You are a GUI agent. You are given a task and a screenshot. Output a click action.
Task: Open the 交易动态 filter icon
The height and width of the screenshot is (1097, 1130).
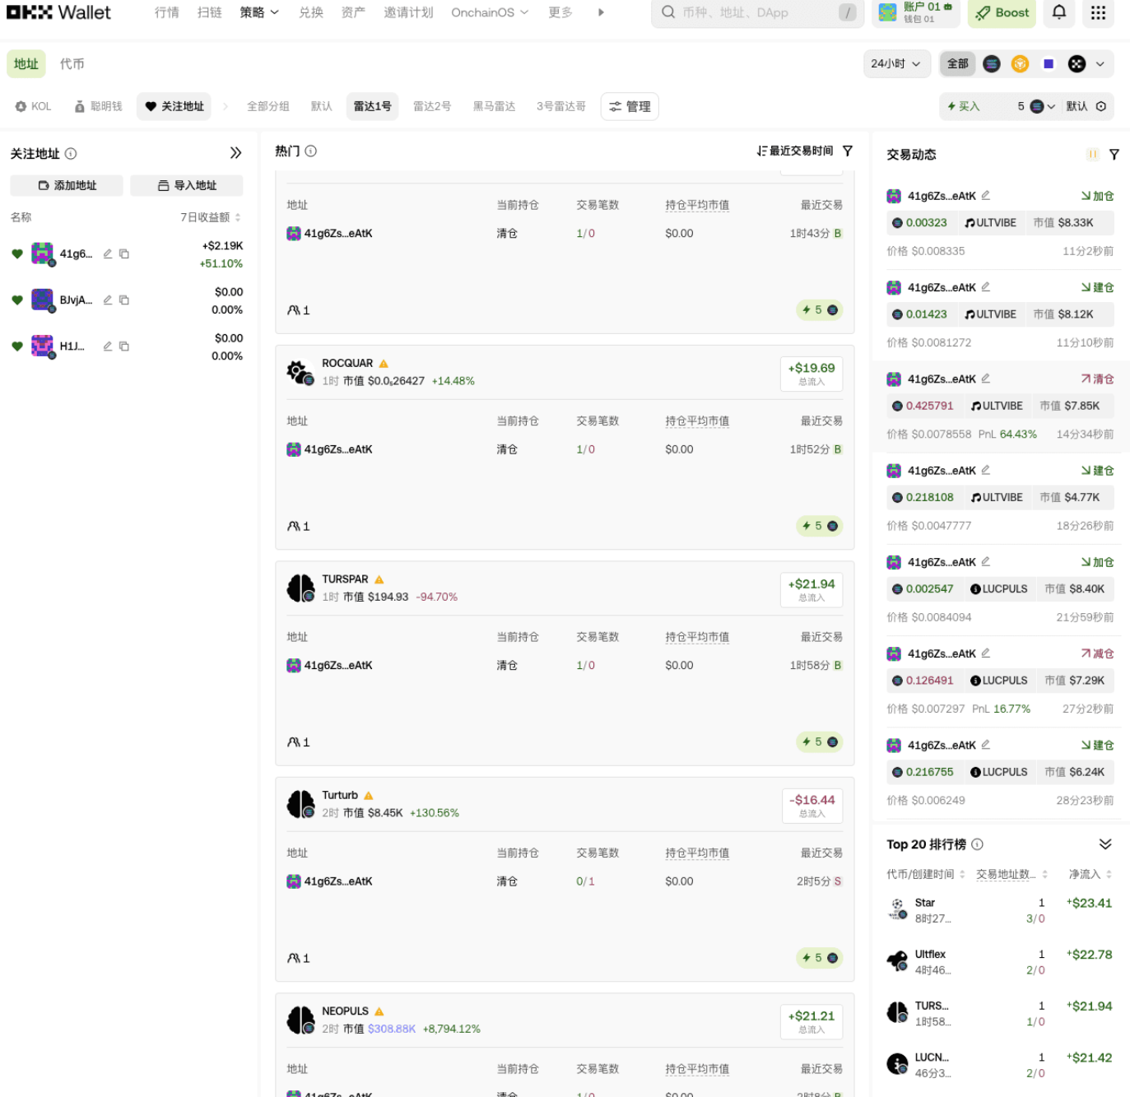click(x=1114, y=155)
